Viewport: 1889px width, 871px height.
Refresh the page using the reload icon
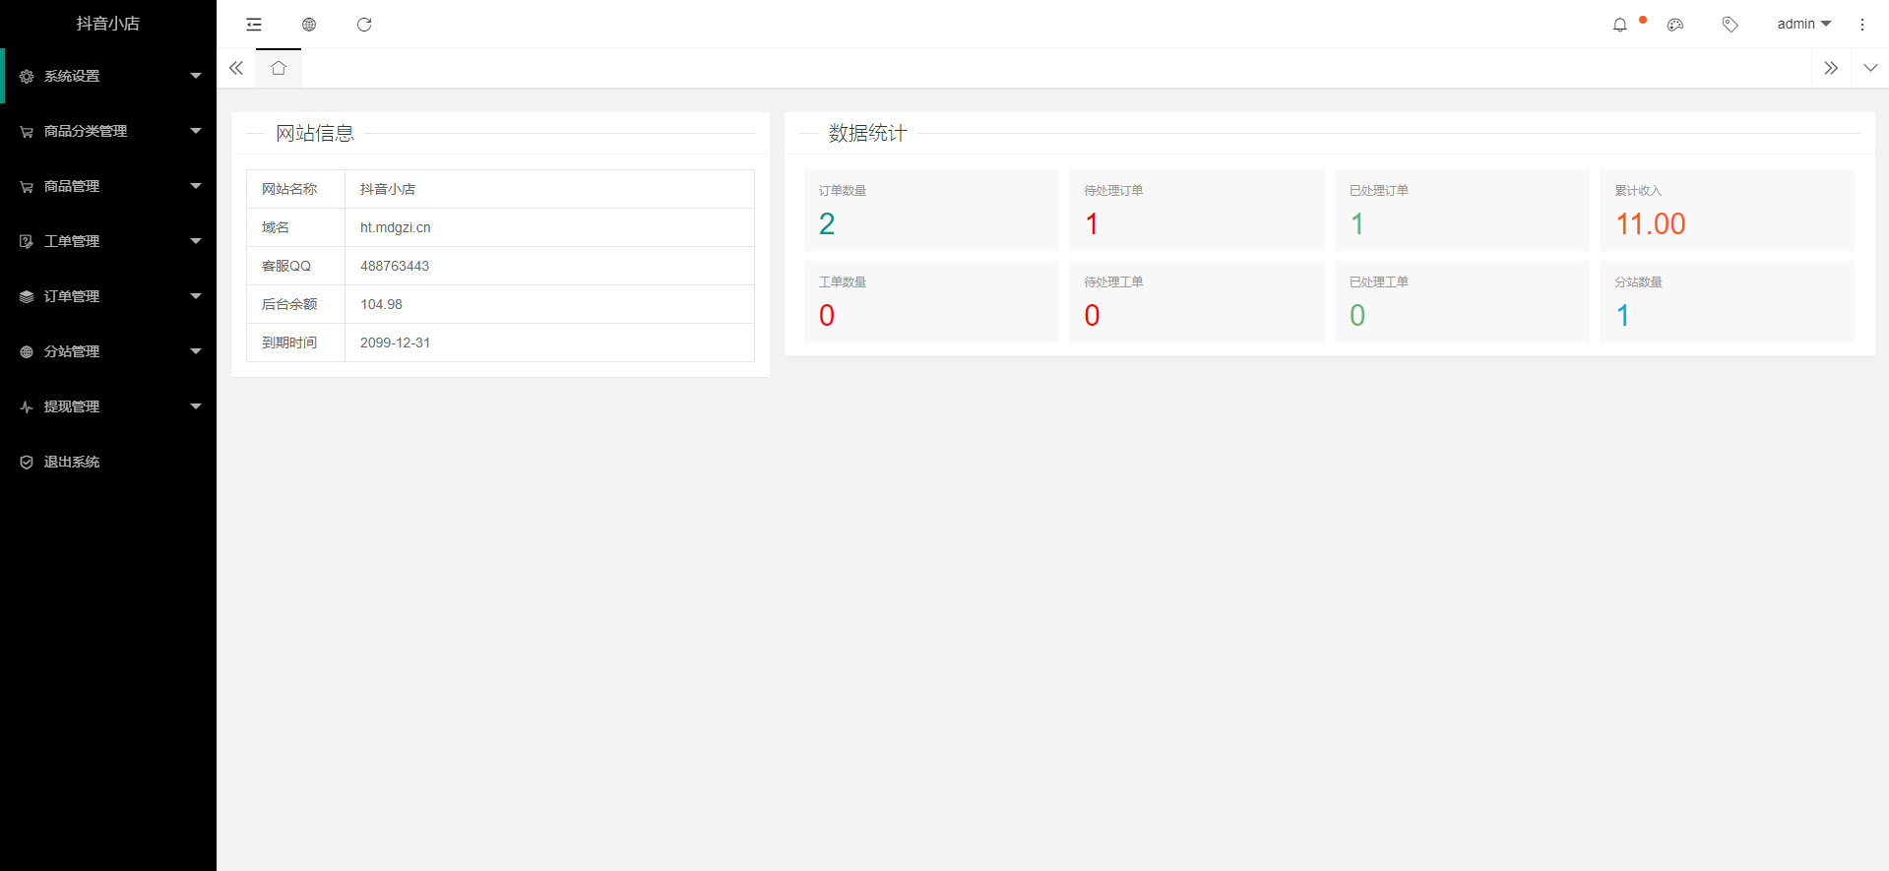point(364,25)
